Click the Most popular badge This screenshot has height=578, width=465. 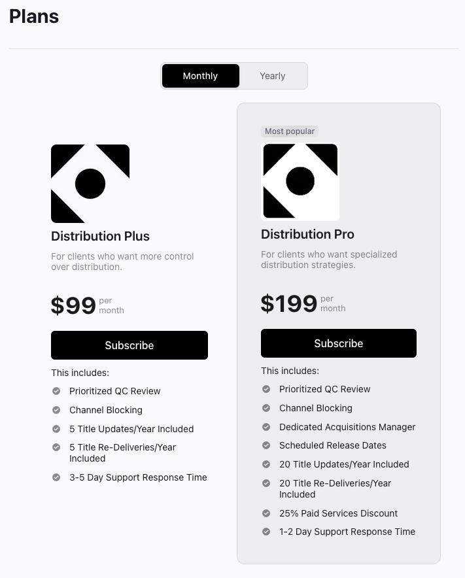click(290, 131)
